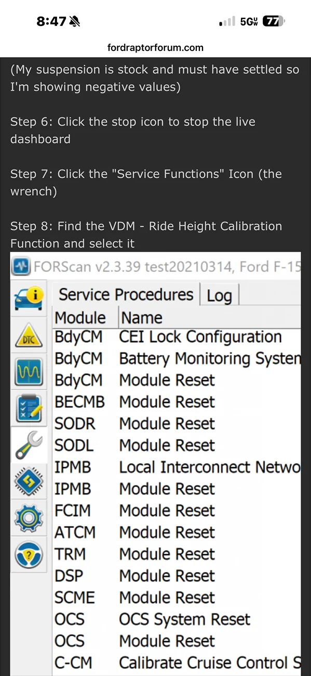Image resolution: width=311 pixels, height=676 pixels.
Task: Tap the fordraptorforum.com address bar
Action: tap(155, 48)
